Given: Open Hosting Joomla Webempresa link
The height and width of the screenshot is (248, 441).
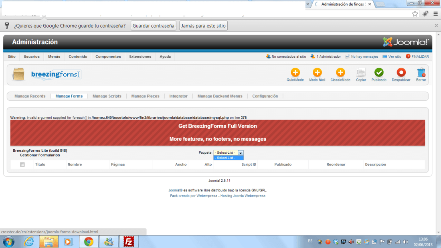Looking at the screenshot, I should [x=243, y=196].
